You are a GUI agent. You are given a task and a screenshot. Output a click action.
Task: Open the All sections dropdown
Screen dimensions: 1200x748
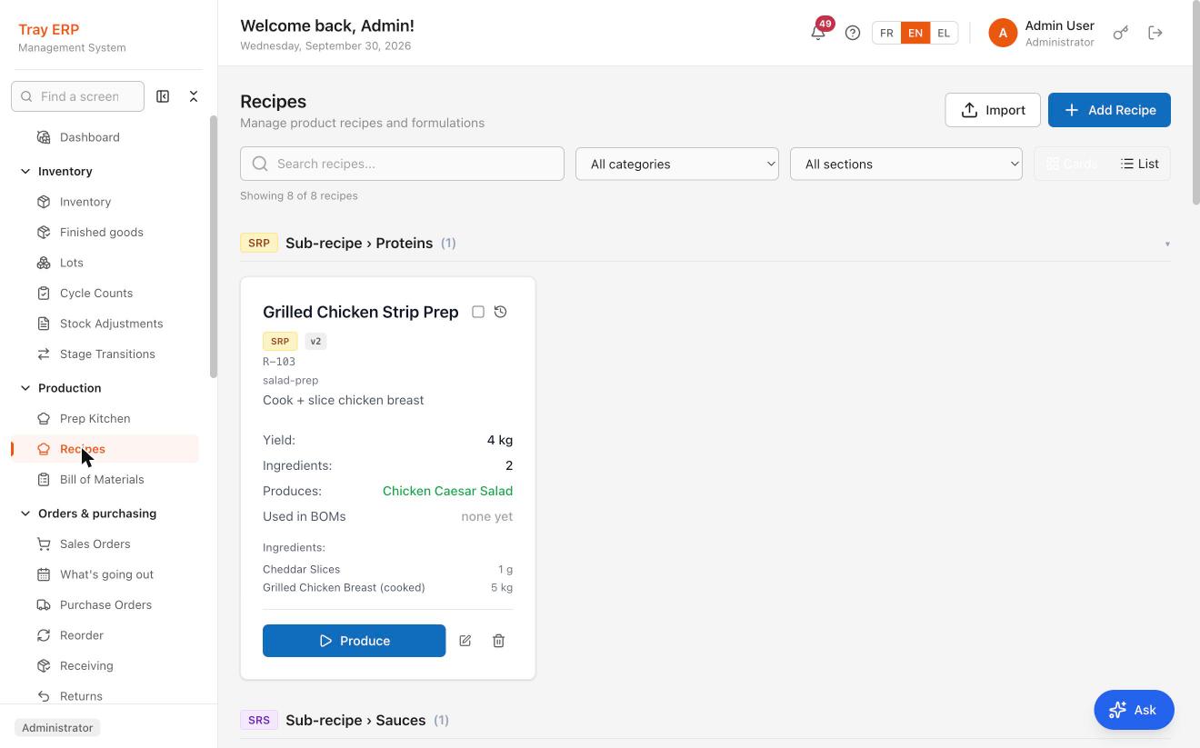(906, 164)
